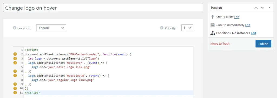Image resolution: width=277 pixels, height=98 pixels.
Task: Edit the Publish immediately schedule
Action: click(248, 25)
